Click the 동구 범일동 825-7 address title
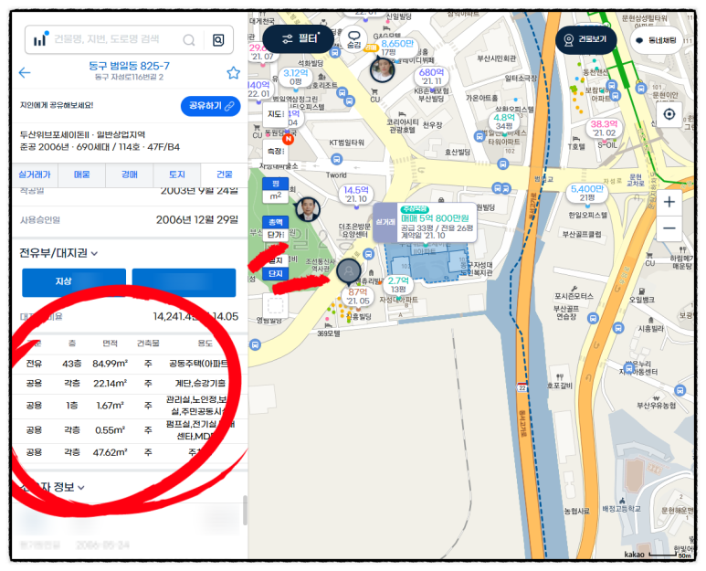Viewport: 706px width, 571px height. click(x=129, y=66)
